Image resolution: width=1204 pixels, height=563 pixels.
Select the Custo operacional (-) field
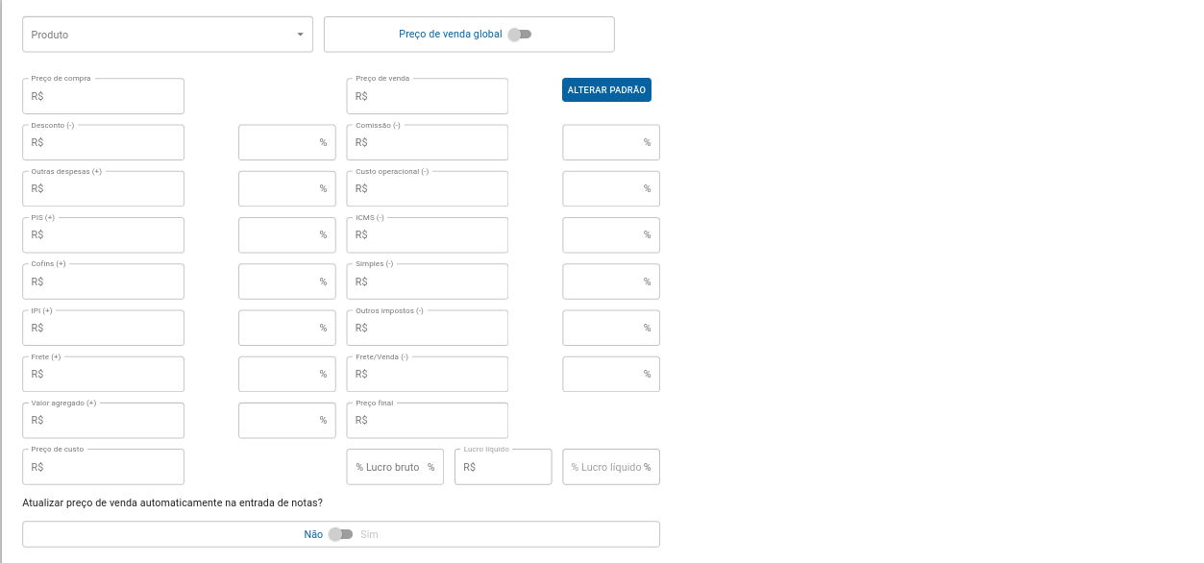click(x=427, y=188)
